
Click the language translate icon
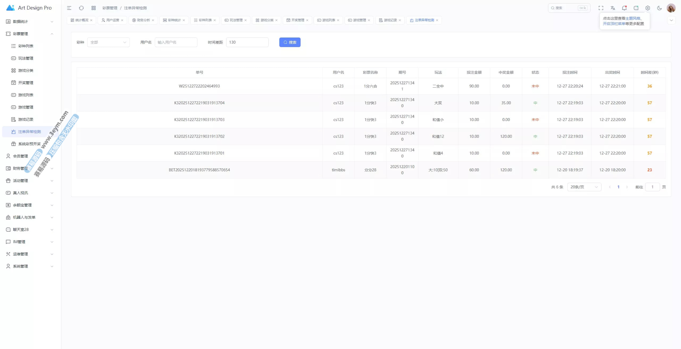pyautogui.click(x=613, y=8)
